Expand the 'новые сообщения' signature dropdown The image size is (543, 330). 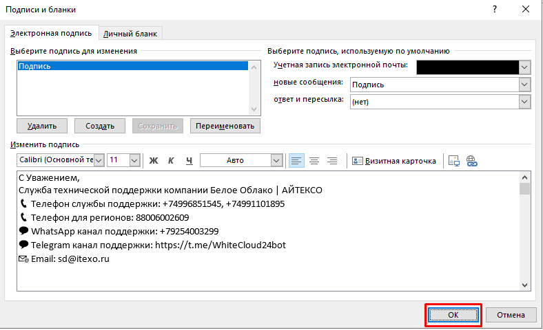pyautogui.click(x=524, y=85)
